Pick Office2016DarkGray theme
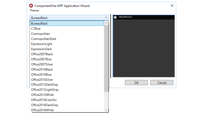The height and width of the screenshot is (115, 204). [x=67, y=105]
